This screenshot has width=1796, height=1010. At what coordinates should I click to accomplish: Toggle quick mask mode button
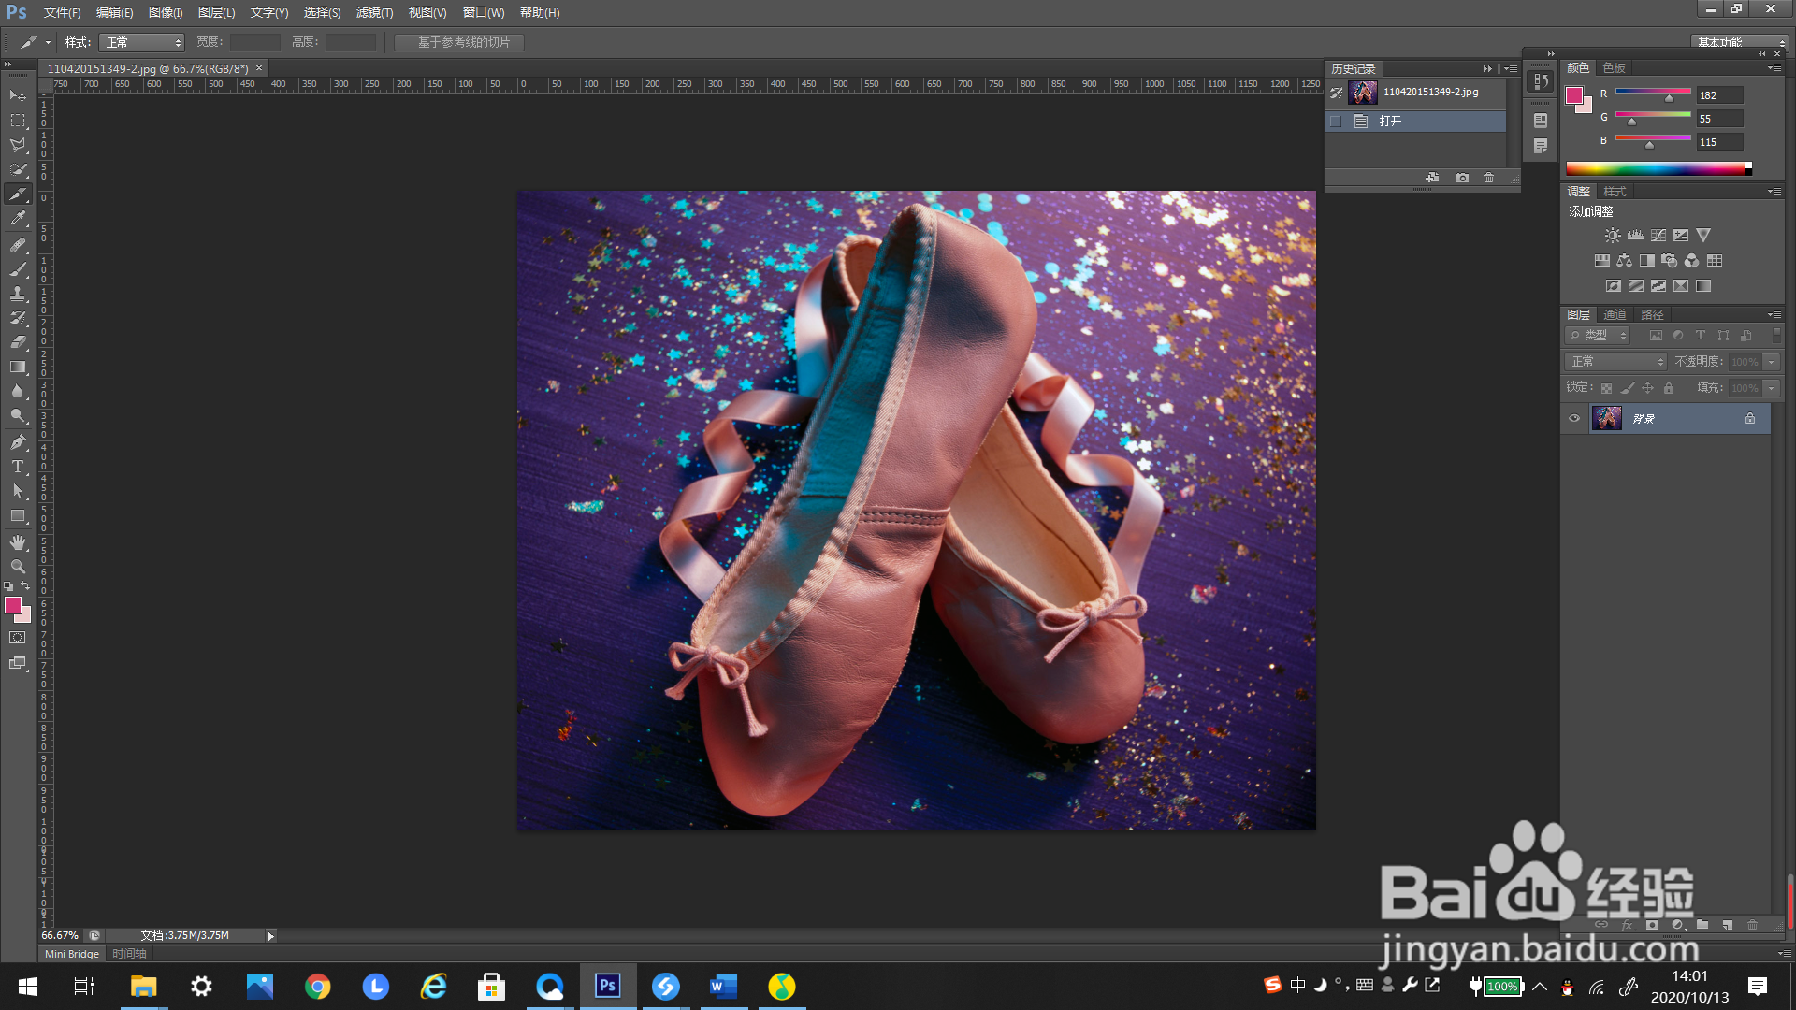tap(18, 638)
